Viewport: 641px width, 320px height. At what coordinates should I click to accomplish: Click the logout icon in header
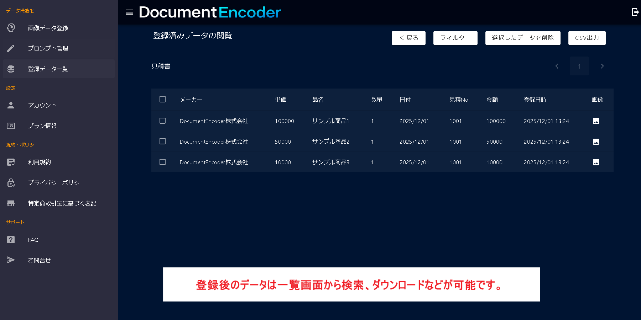click(x=635, y=12)
